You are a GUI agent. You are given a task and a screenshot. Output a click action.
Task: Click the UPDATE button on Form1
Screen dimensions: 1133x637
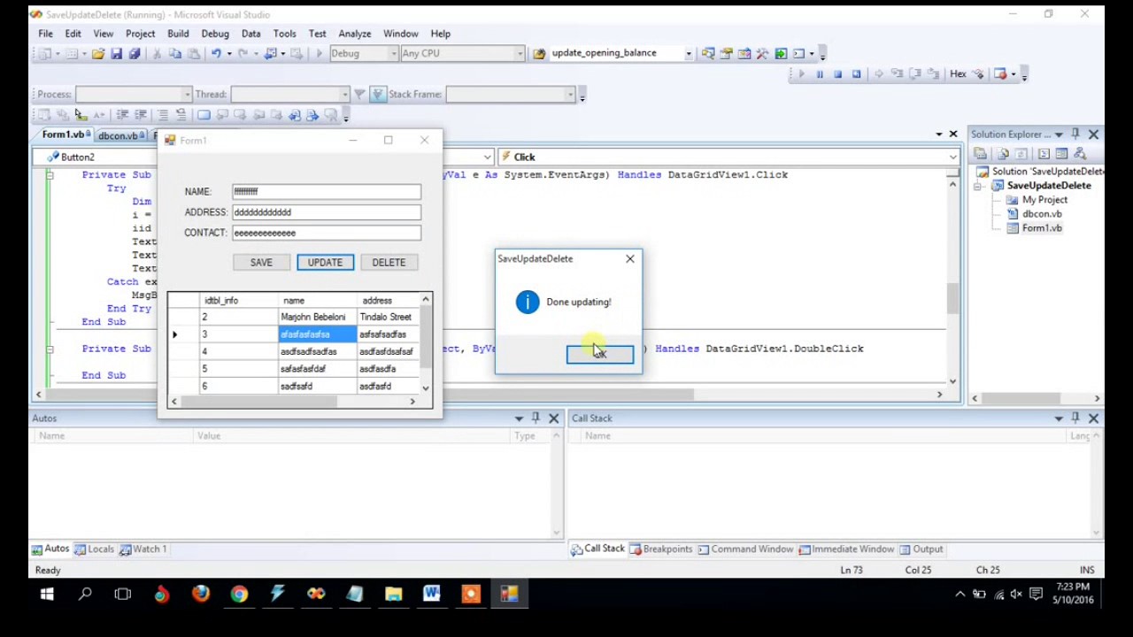point(325,262)
